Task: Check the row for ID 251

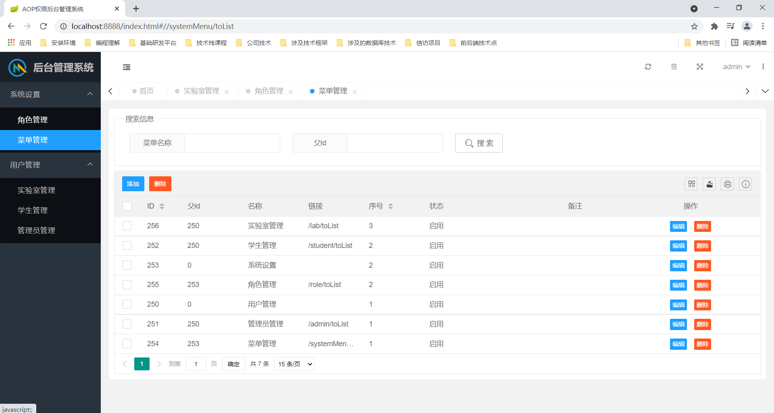Action: (127, 324)
